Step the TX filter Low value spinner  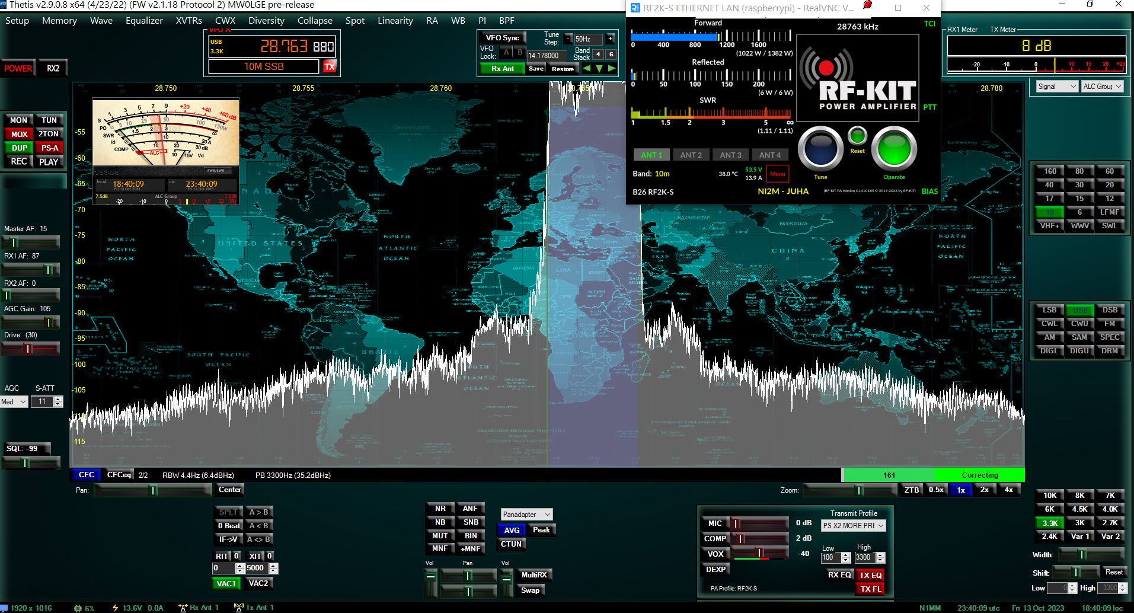846,557
